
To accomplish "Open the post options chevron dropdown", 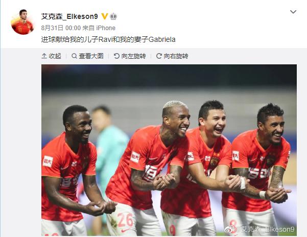I will pyautogui.click(x=293, y=12).
